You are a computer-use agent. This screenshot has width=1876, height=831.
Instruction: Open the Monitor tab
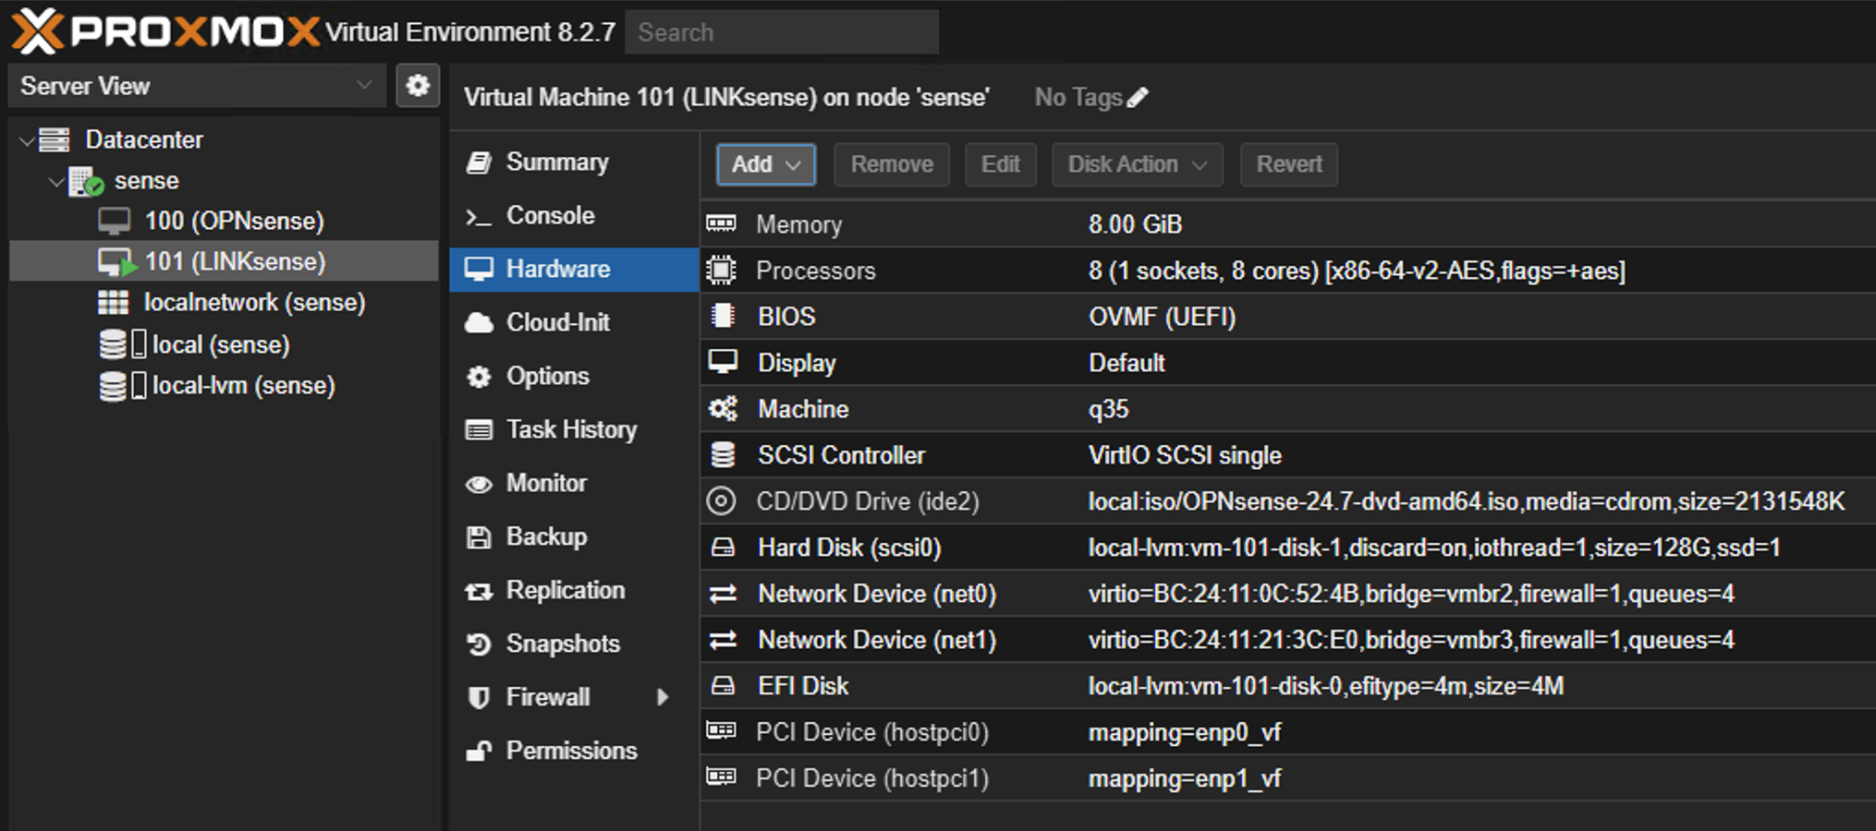(574, 484)
